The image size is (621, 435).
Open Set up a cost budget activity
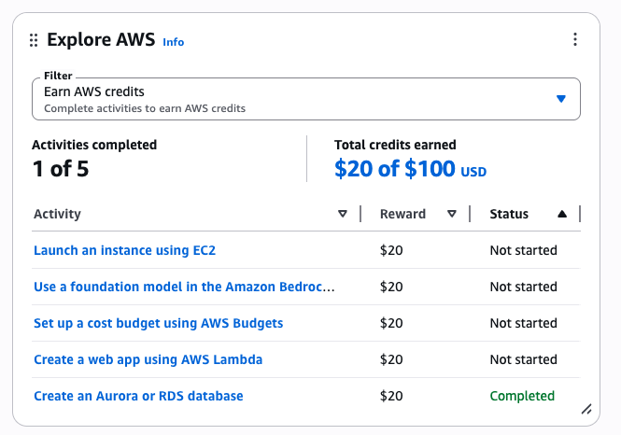tap(158, 323)
